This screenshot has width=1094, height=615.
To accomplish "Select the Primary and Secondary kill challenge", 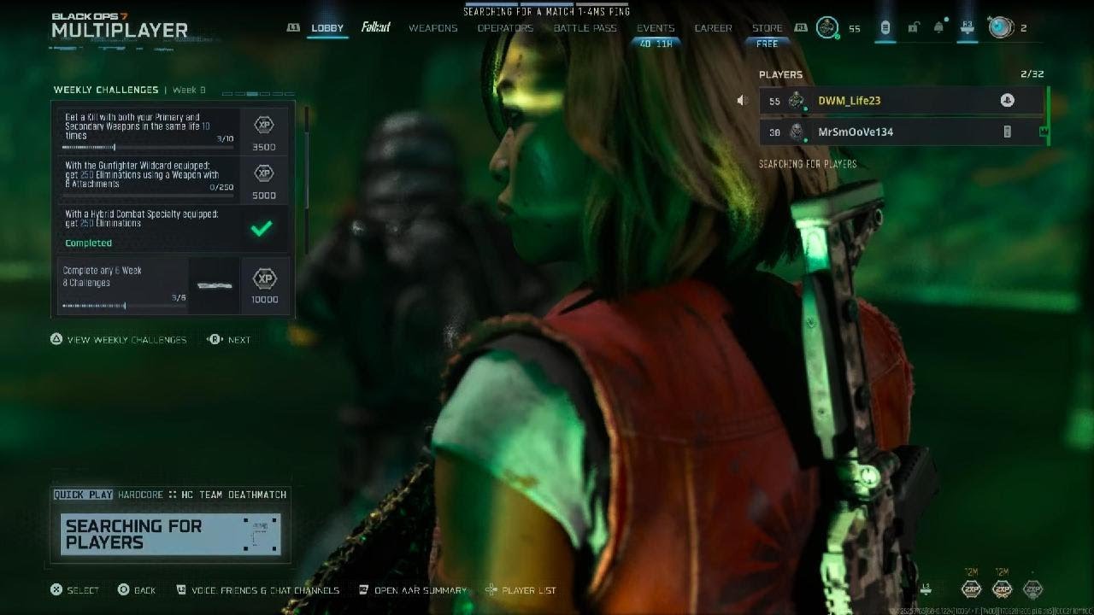I will tap(174, 131).
